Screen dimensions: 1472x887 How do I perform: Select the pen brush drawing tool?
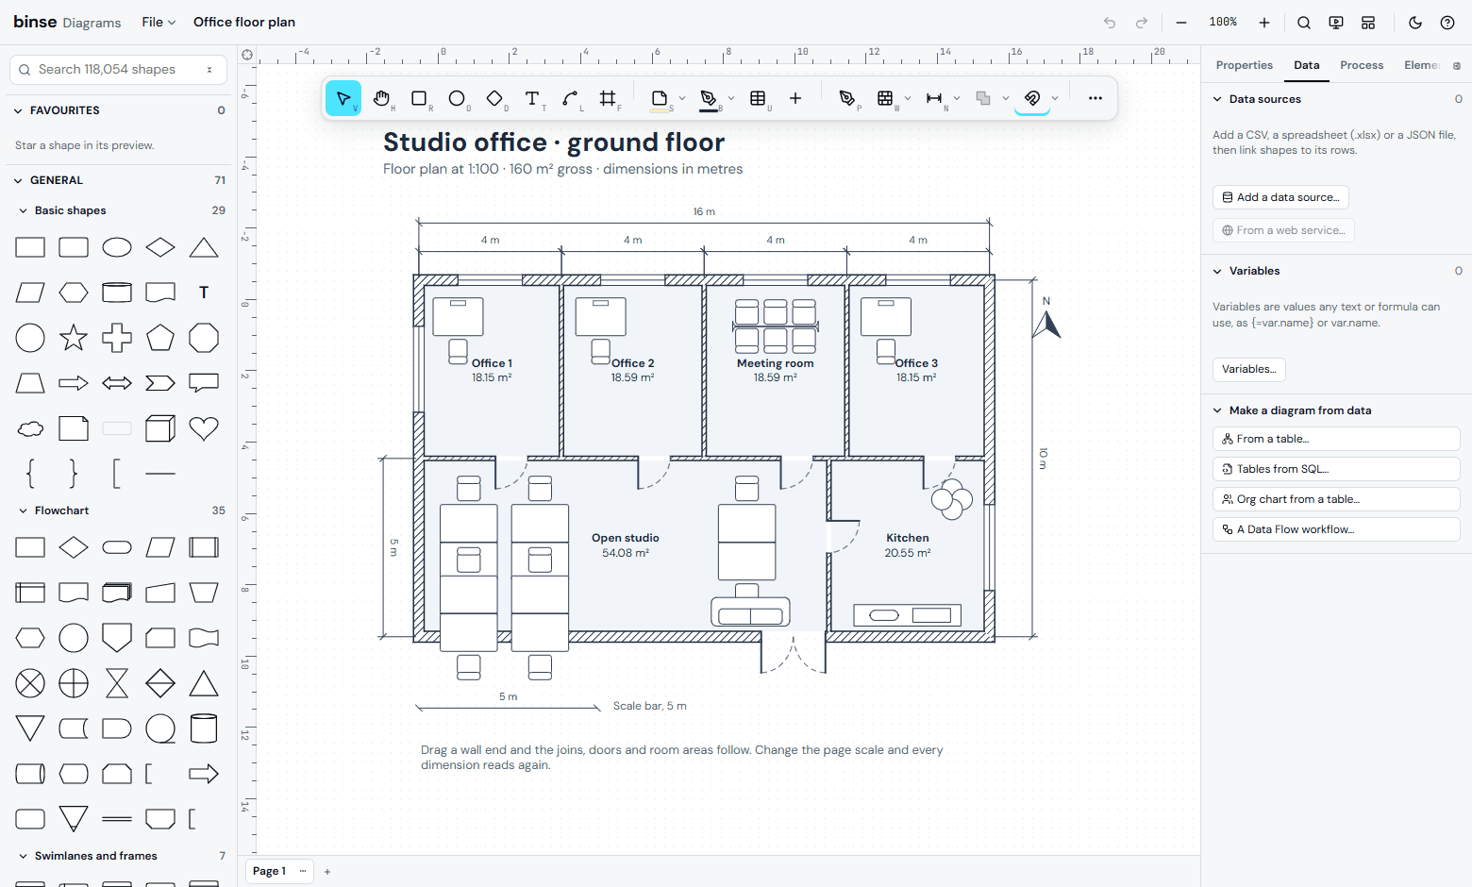click(709, 98)
